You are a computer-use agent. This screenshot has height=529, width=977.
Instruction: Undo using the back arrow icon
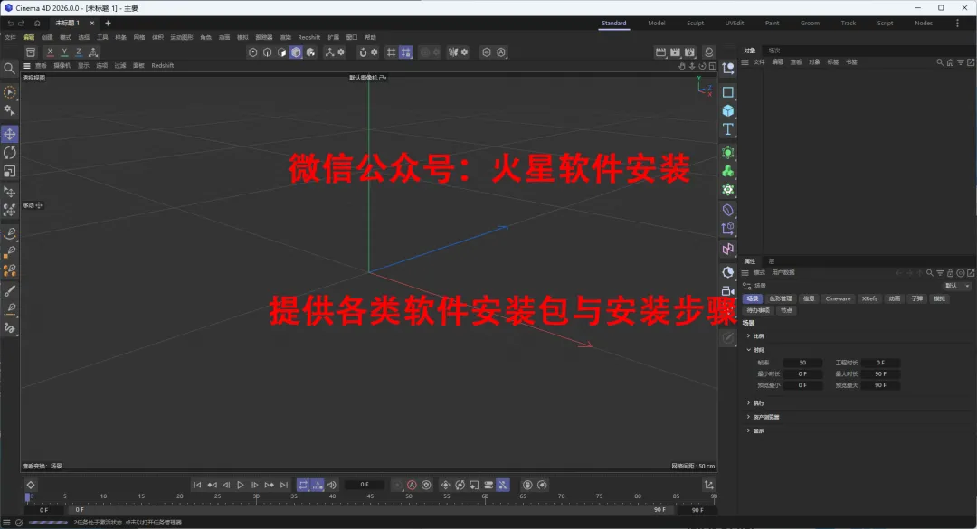point(10,23)
